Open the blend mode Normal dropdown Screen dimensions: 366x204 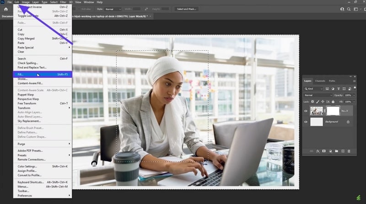tap(318, 95)
